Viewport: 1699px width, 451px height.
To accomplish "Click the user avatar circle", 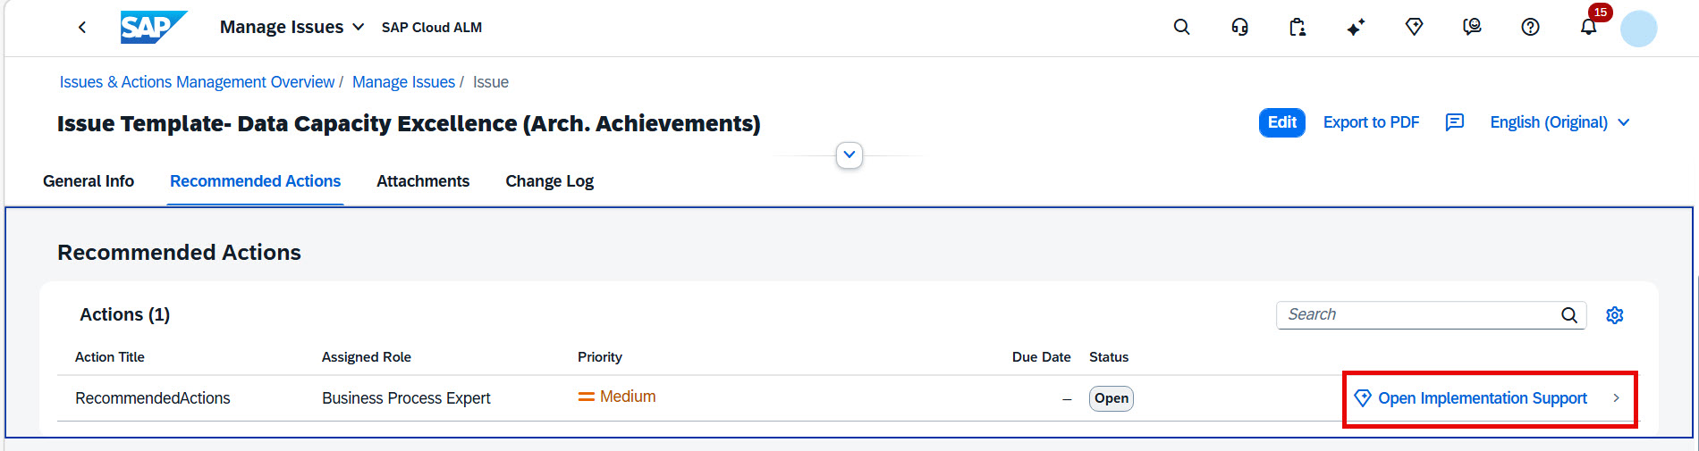I will [1639, 29].
